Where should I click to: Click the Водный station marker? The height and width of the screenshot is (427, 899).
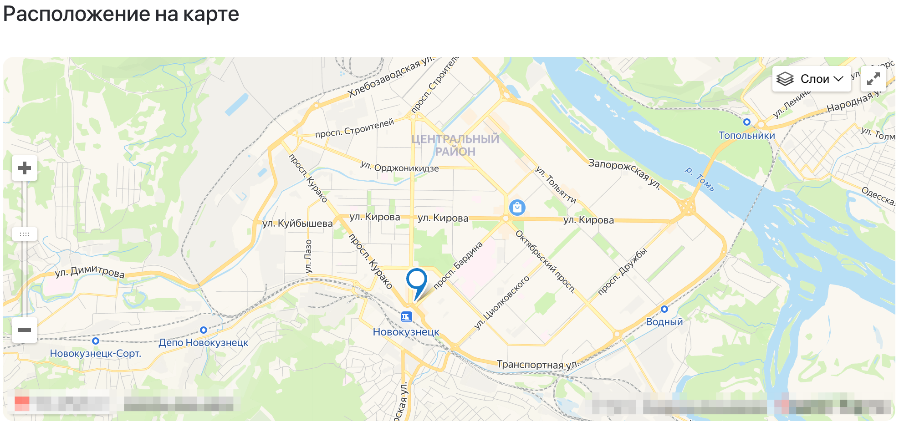point(664,309)
